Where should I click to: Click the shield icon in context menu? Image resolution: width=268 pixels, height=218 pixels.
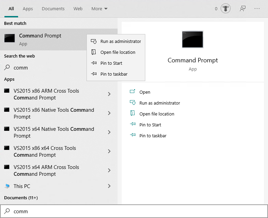[94, 41]
